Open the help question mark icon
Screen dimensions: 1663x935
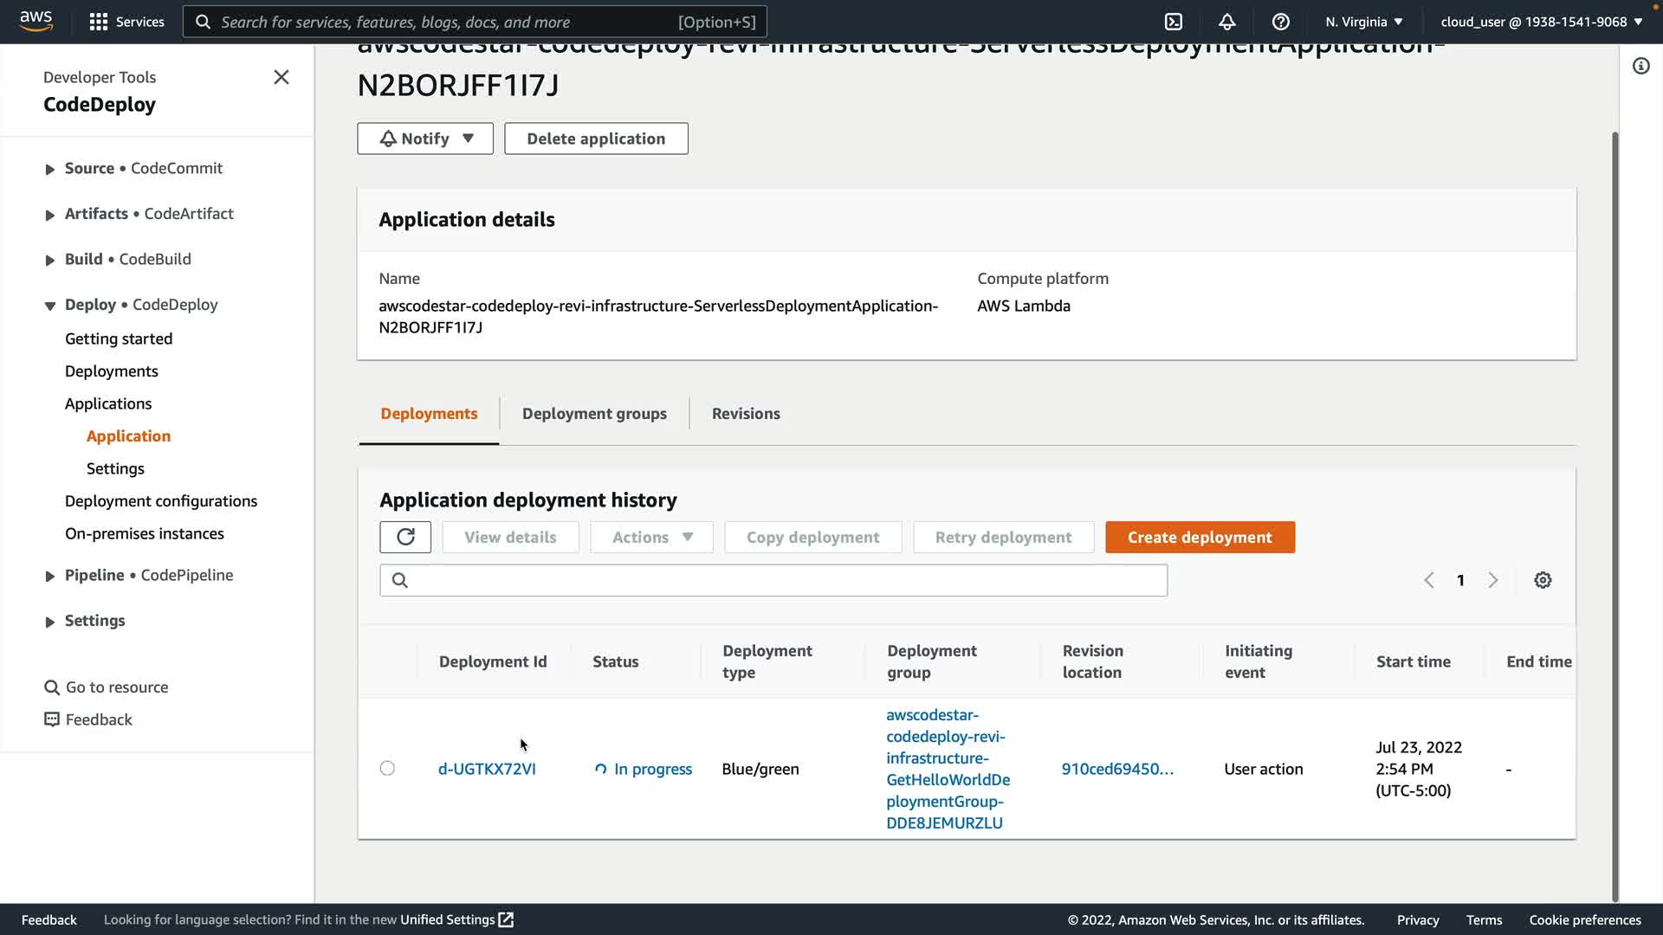click(x=1281, y=22)
